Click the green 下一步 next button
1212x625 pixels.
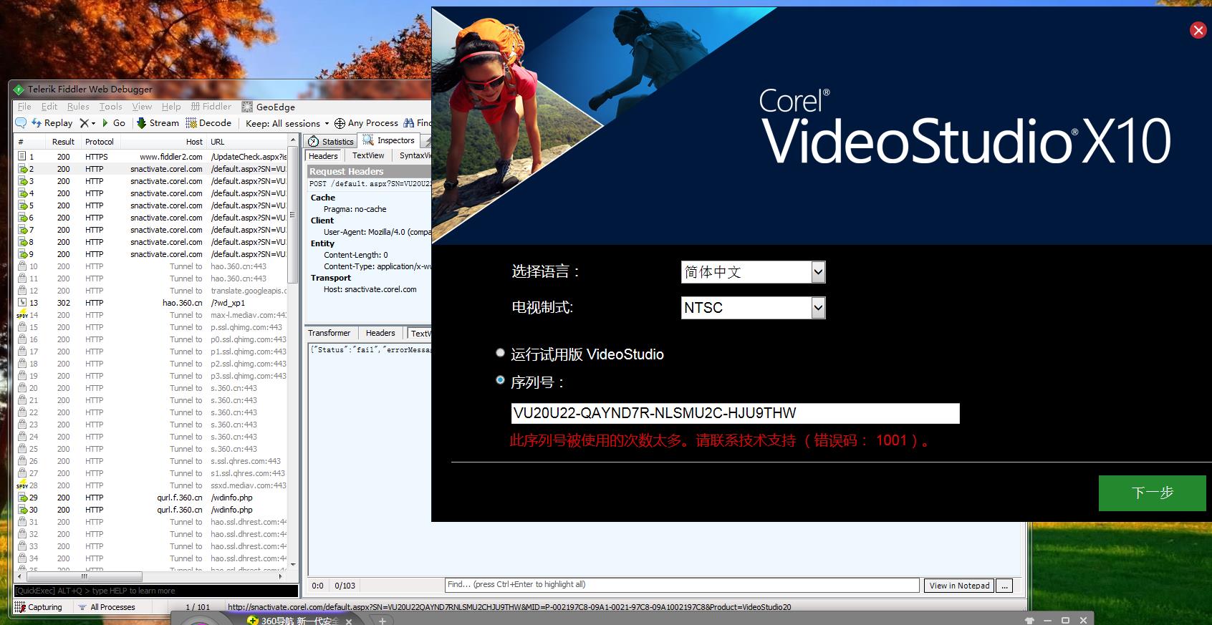click(x=1152, y=493)
